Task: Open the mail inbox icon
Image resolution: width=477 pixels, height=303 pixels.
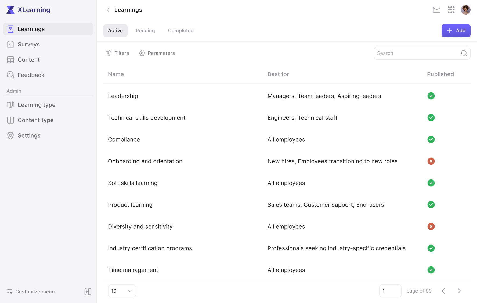Action: click(437, 10)
